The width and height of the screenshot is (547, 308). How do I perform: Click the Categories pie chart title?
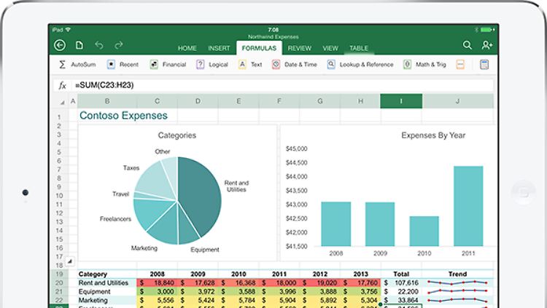pyautogui.click(x=177, y=135)
